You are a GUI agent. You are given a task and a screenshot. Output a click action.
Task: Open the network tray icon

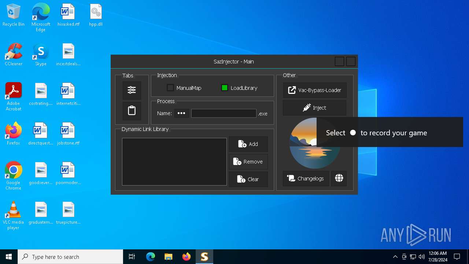(x=413, y=257)
